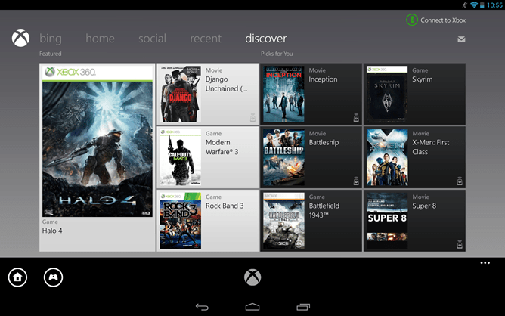This screenshot has width=505, height=316.
Task: Click the 'Battleship' title text
Action: click(x=324, y=143)
